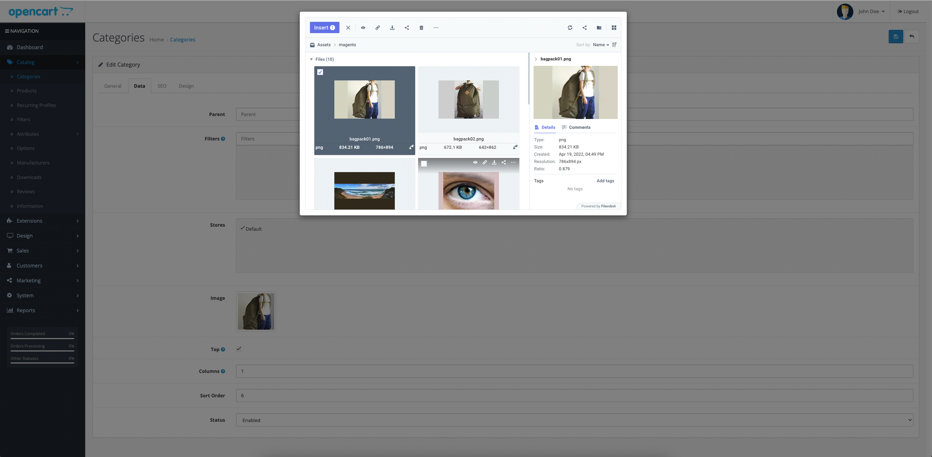Delete the selected file with the trash icon
932x457 pixels.
421,28
